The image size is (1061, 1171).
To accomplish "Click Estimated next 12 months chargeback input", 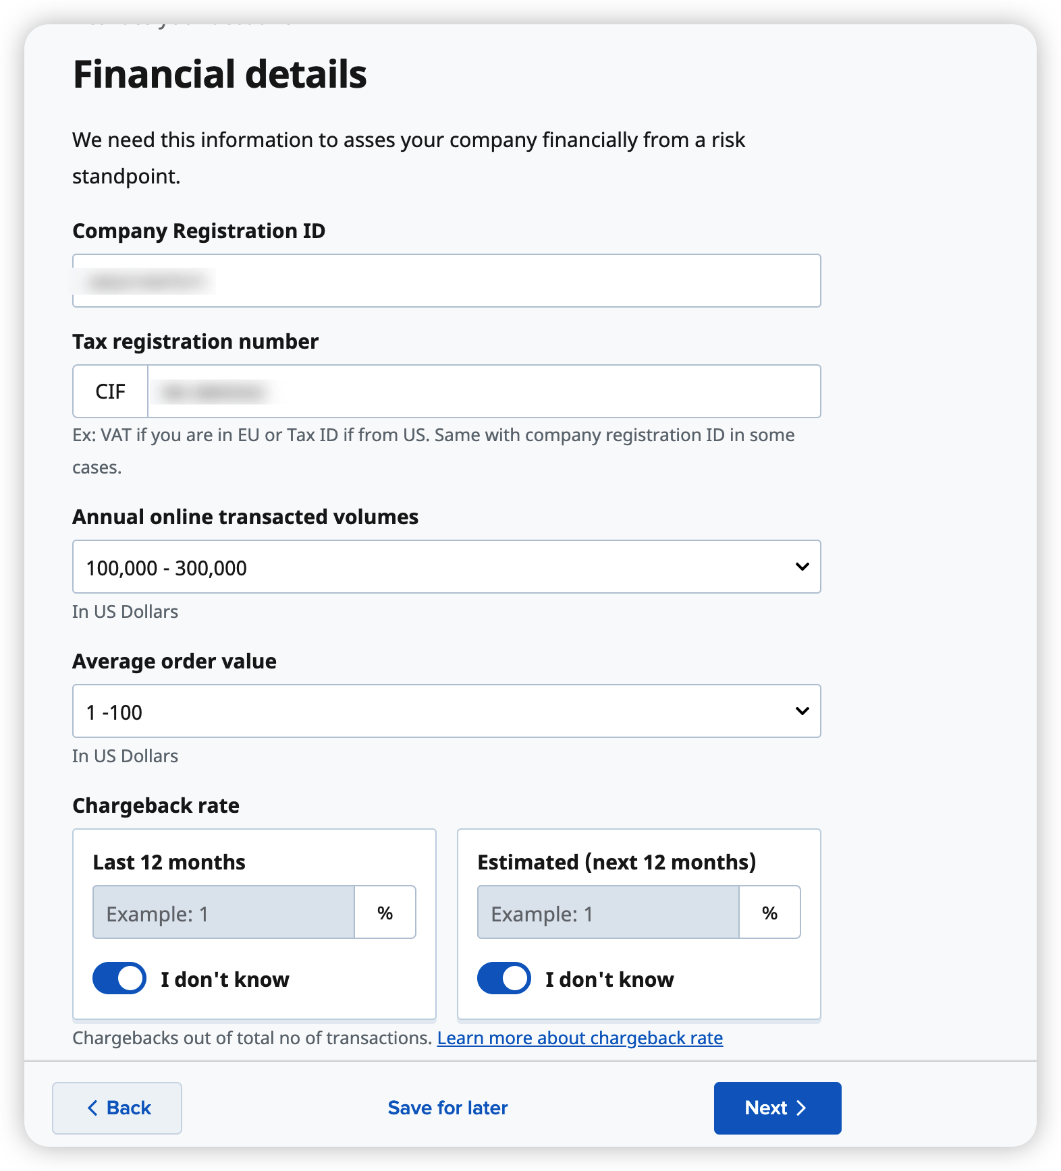I will click(x=608, y=913).
